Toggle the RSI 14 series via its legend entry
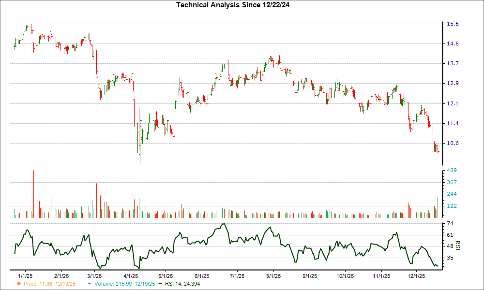Screen dimensions: 484x290 181,285
